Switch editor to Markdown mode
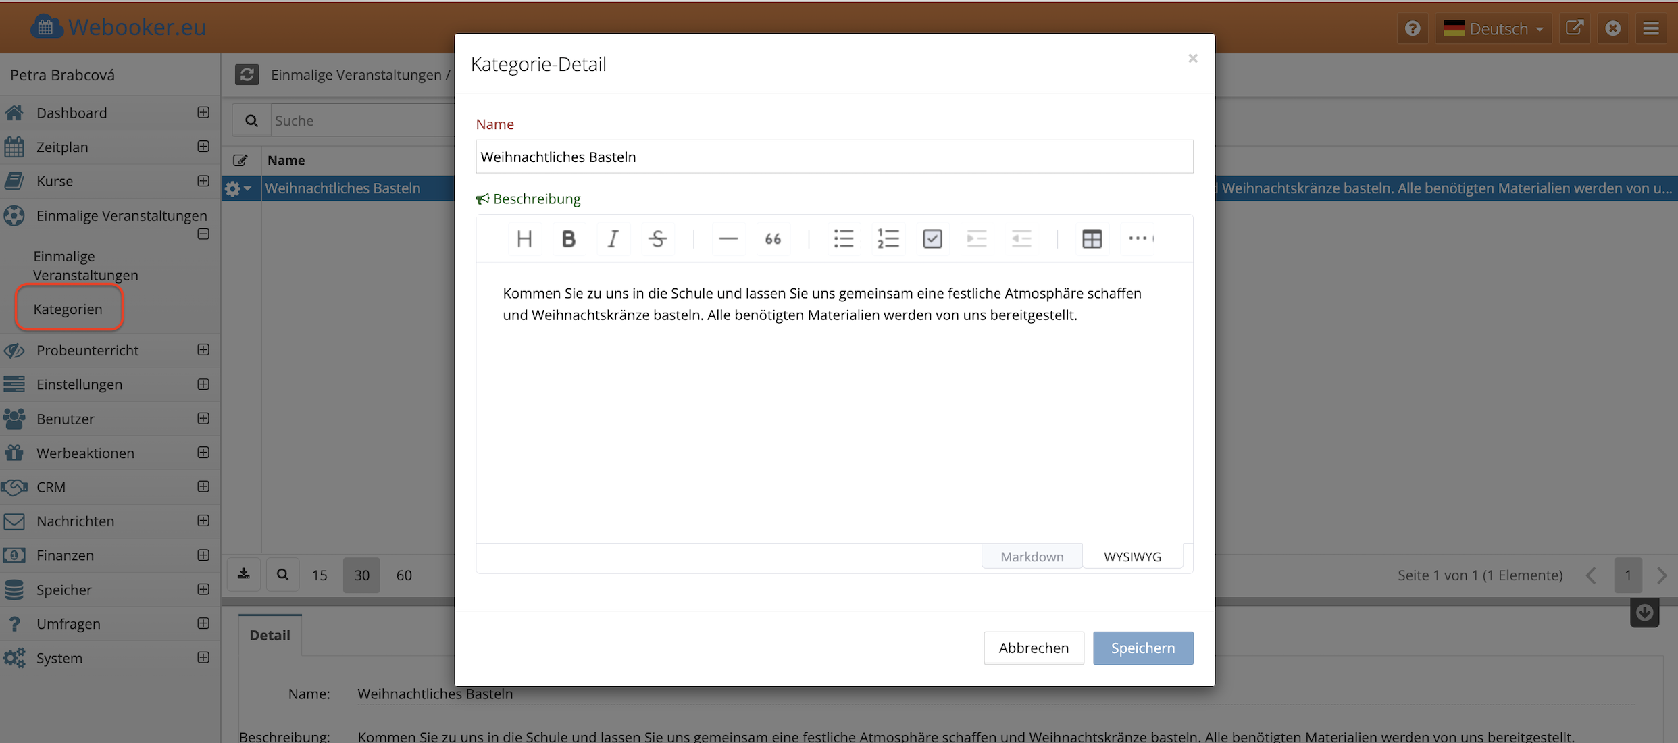The width and height of the screenshot is (1678, 743). (1032, 557)
